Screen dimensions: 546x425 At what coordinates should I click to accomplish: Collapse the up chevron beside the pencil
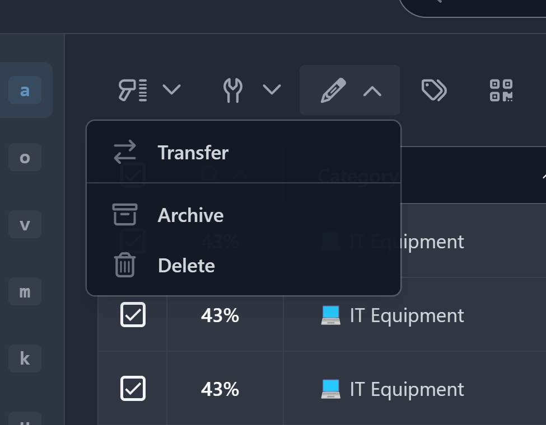coord(372,91)
